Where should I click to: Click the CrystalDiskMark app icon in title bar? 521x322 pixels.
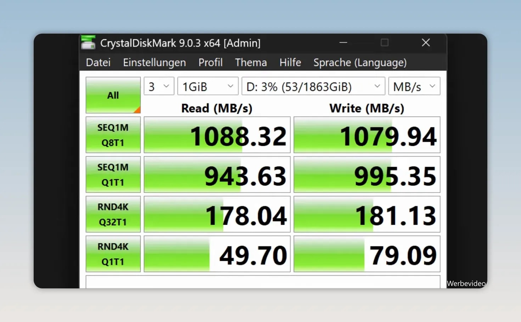point(88,42)
